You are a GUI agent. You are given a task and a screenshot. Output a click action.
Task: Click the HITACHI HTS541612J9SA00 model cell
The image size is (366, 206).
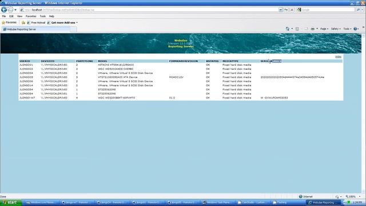(x=116, y=65)
